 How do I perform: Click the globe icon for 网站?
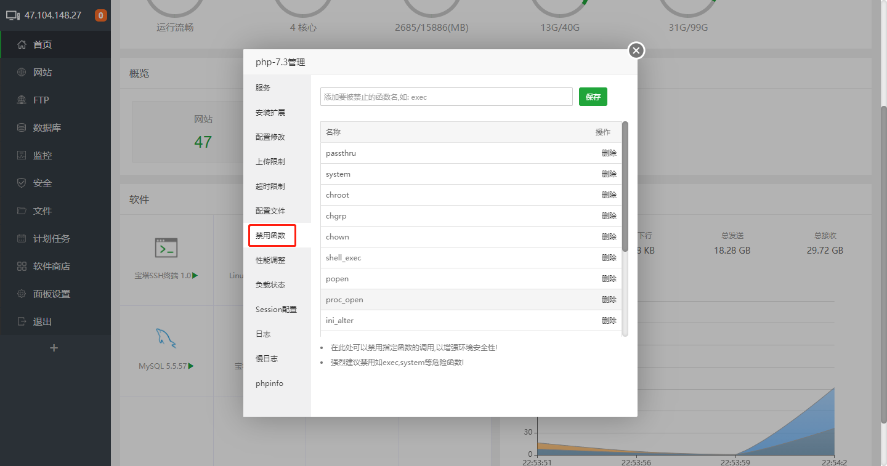click(22, 72)
